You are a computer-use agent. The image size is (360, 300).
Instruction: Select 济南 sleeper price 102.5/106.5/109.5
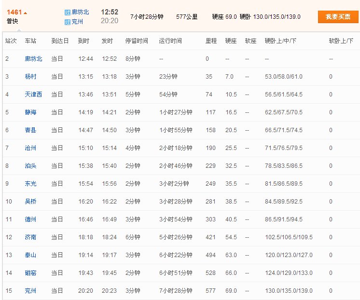[289, 237]
